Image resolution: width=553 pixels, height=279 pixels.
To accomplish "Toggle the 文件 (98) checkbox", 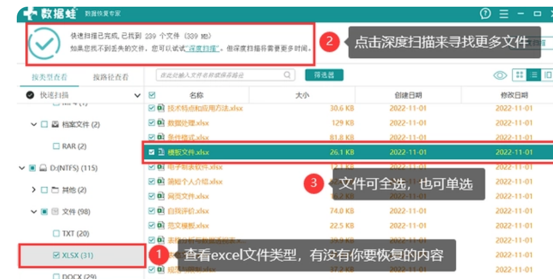I will 44,211.
